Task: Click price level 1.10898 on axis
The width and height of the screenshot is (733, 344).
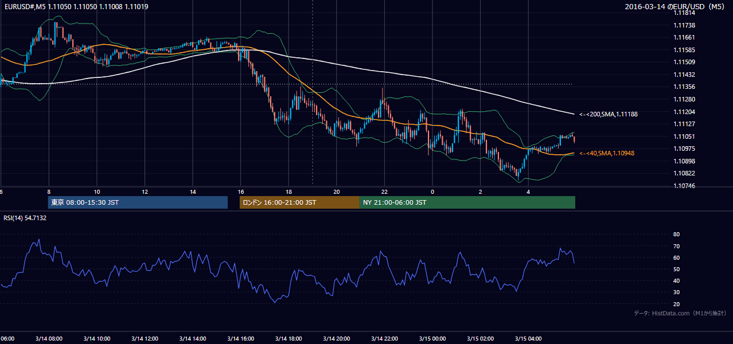Action: [x=685, y=161]
